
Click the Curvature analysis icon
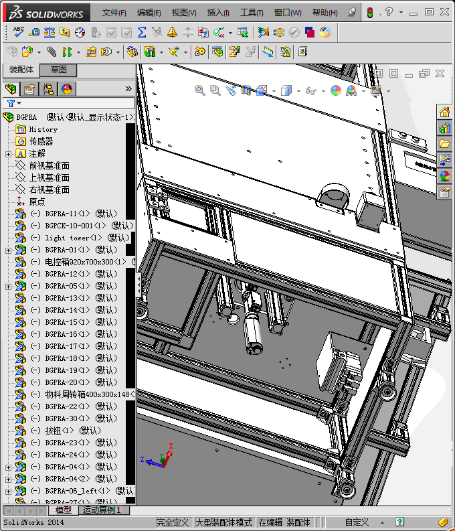point(263,32)
